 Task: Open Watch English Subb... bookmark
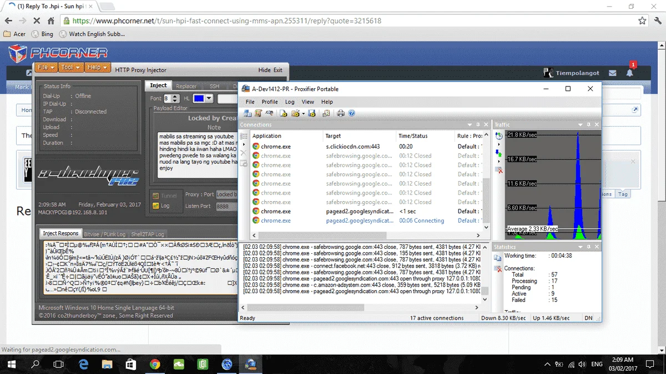(91, 34)
